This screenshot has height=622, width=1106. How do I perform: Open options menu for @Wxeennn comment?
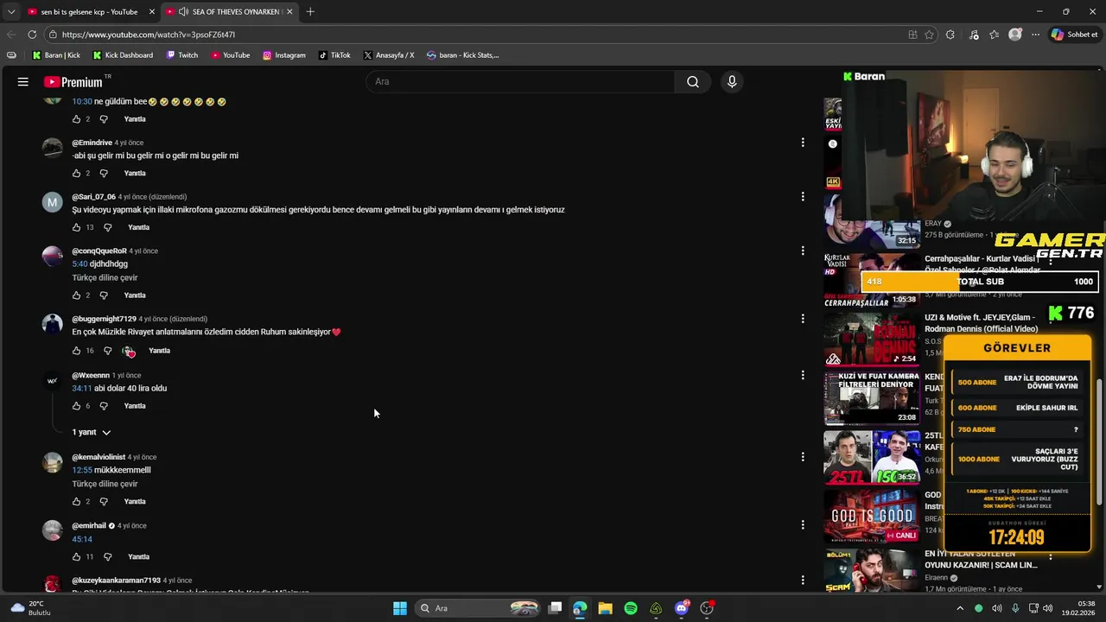[803, 376]
